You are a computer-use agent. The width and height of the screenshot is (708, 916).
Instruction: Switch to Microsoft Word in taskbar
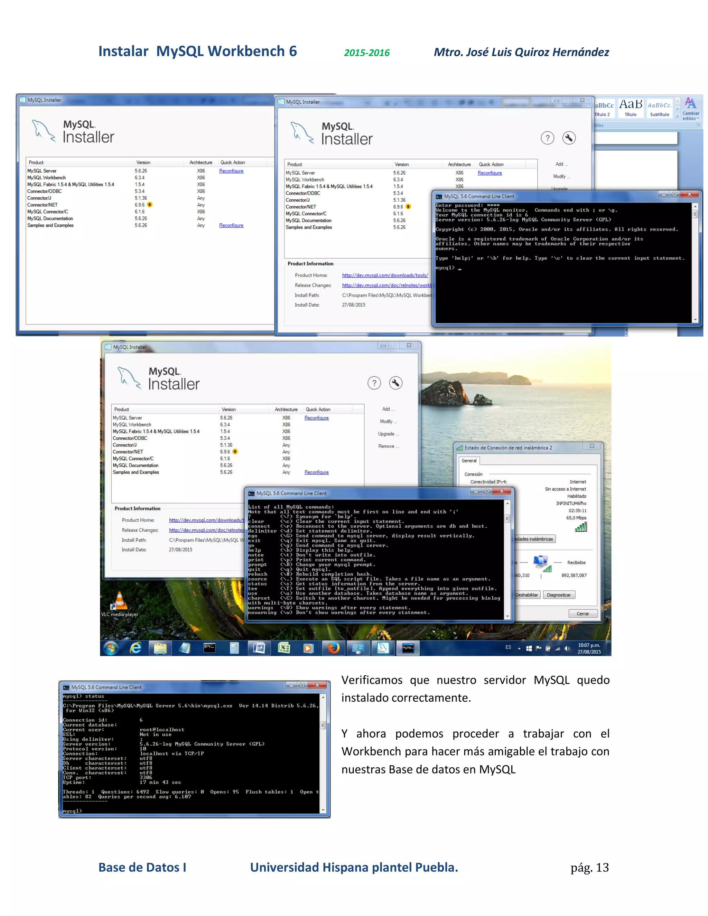[x=259, y=648]
